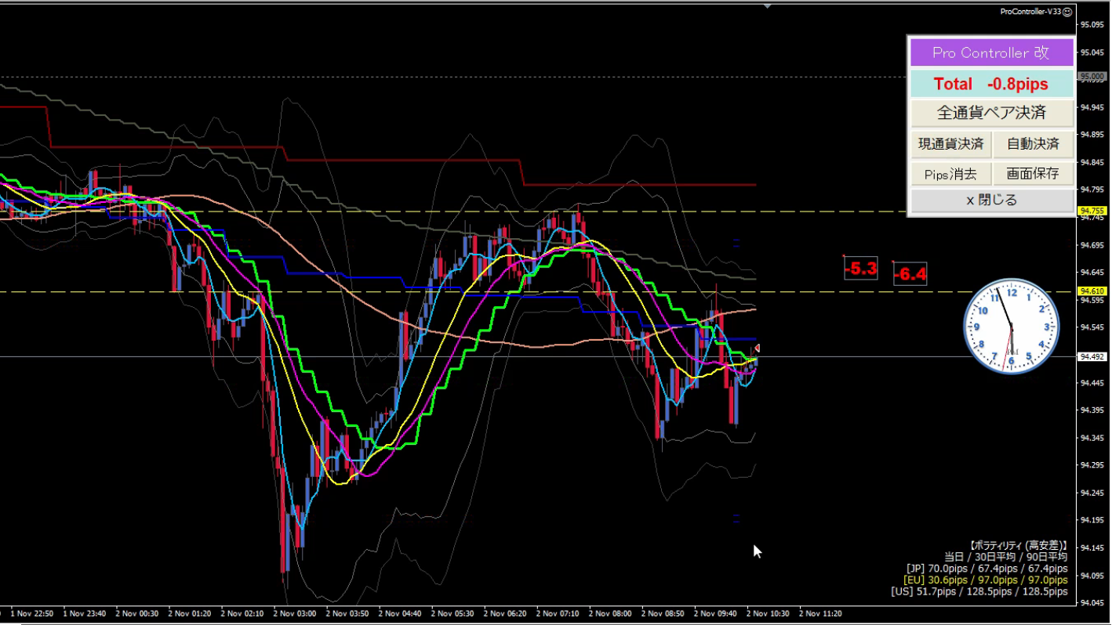
Task: Click the 全通貨ペア決済 button
Action: point(991,113)
